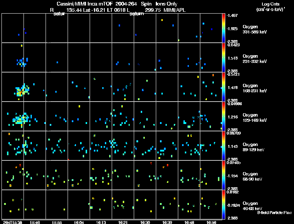The image size is (294, 224).
Task: Click the '15:55' time axis label
Action: point(57,223)
